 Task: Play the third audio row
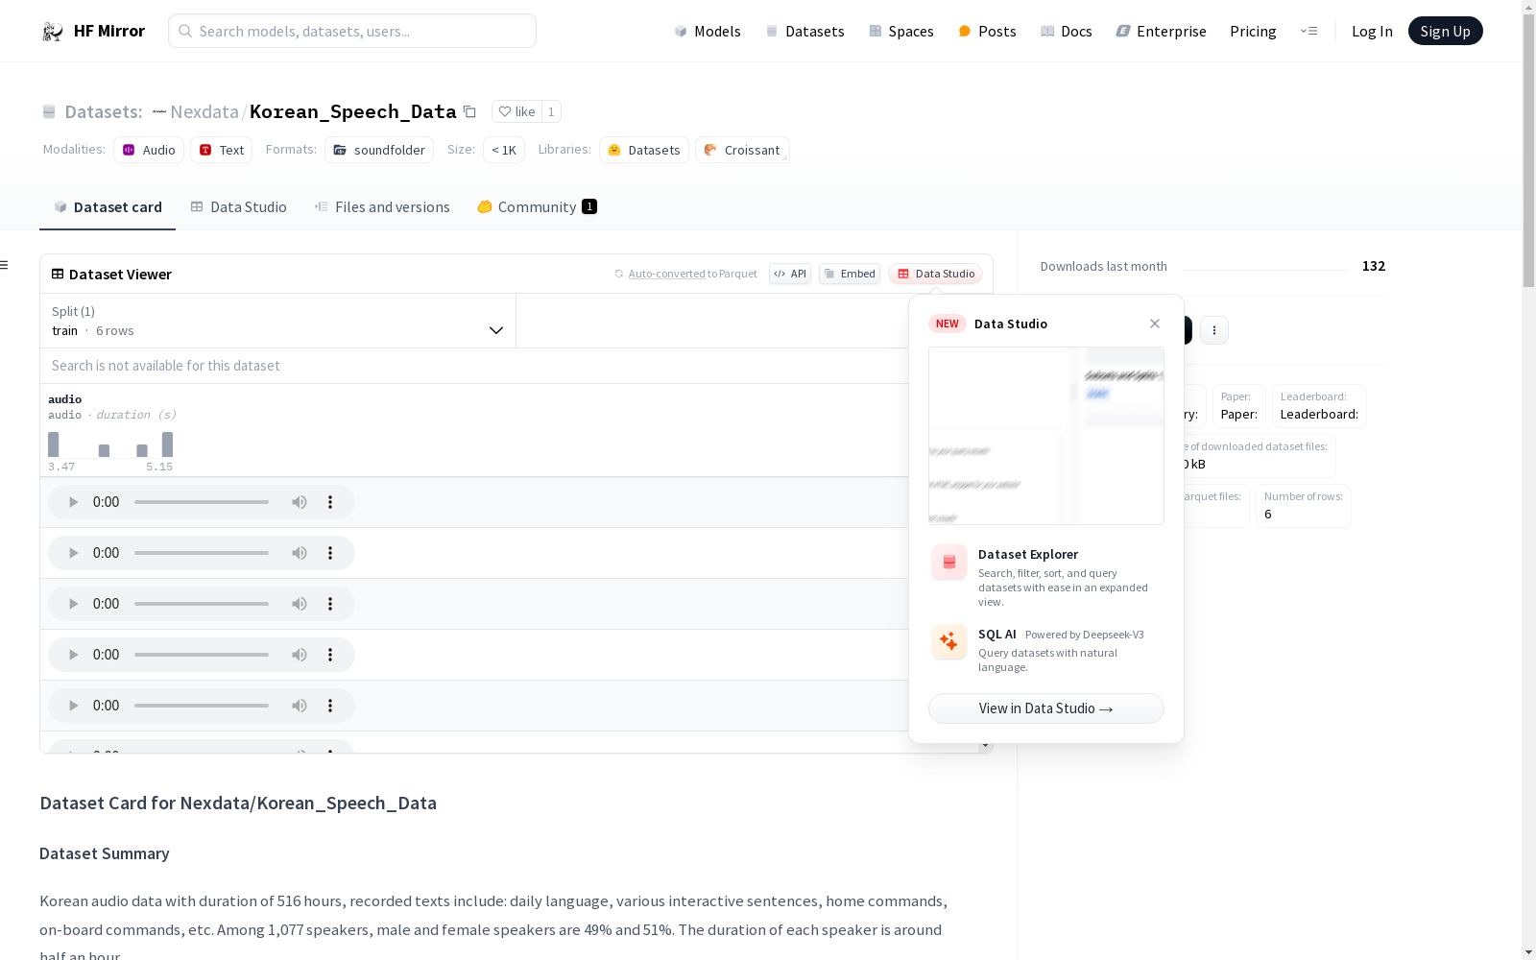pos(73,604)
